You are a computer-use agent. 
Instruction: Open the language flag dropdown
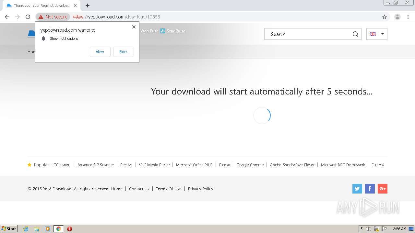pos(377,34)
